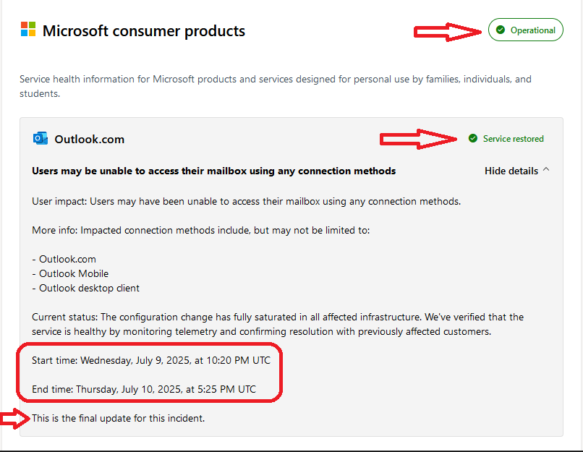Click the More info impacted connection methods line
This screenshot has width=583, height=452.
(x=201, y=231)
